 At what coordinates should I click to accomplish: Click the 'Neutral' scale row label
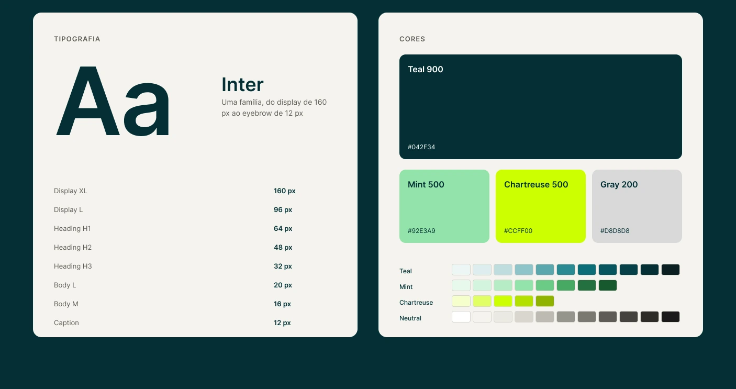[410, 318]
